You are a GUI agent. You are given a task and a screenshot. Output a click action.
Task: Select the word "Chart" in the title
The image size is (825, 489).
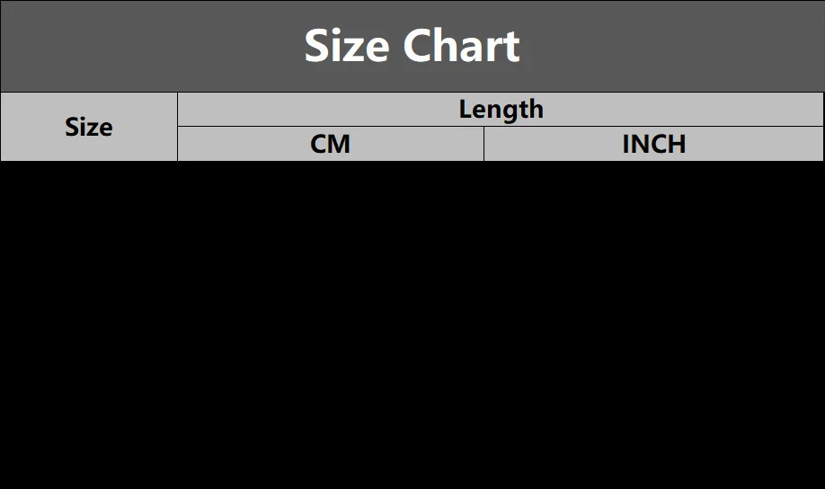[x=461, y=46]
